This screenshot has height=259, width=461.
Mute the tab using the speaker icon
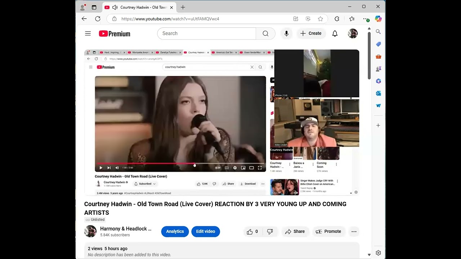pyautogui.click(x=115, y=7)
